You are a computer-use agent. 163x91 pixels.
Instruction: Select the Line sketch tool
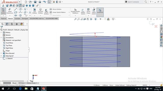tap(16, 9)
